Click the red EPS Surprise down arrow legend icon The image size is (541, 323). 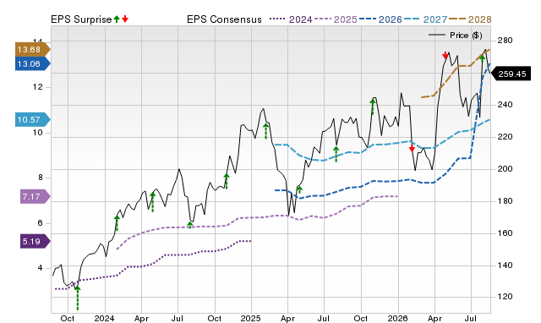click(125, 19)
